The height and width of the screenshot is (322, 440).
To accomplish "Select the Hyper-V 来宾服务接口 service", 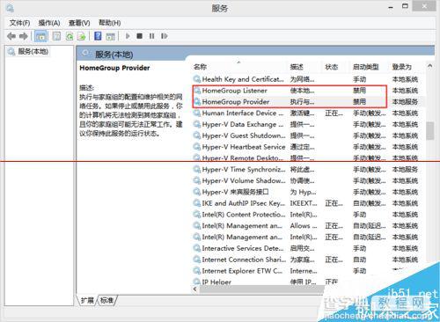I will (x=235, y=192).
